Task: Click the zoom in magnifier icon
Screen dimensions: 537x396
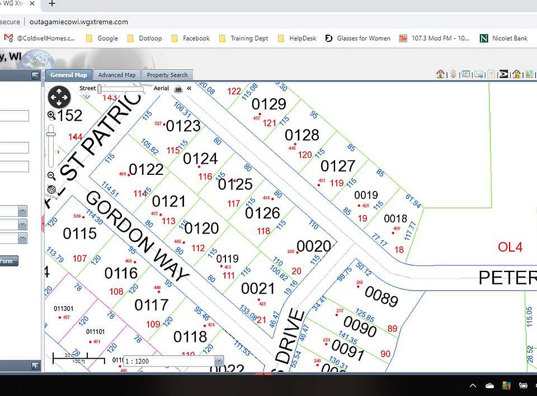Action: [x=51, y=116]
